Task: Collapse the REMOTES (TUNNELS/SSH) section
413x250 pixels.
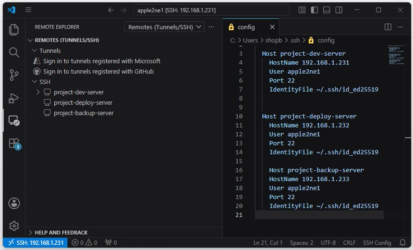Action: tap(30, 40)
